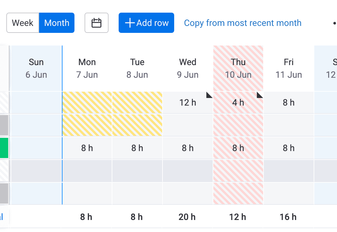Viewport: 337px width, 232px height.
Task: Open the Wed 9 Jun 12 h cell
Action: click(x=188, y=103)
